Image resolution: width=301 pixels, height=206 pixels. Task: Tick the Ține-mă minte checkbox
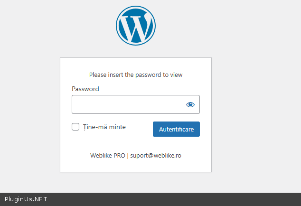(75, 127)
